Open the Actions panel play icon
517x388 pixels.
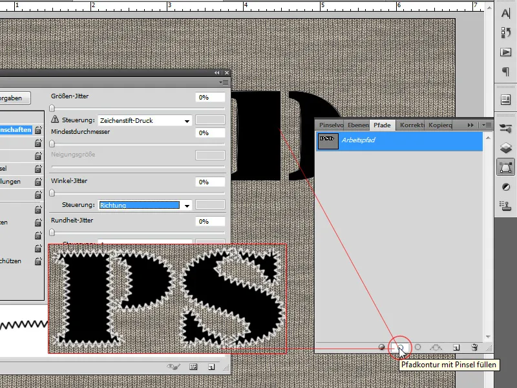point(505,52)
